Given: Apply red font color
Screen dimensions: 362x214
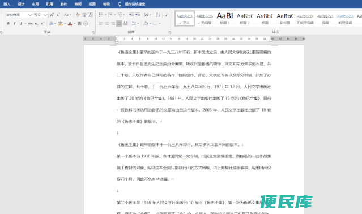Looking at the screenshot, I should [x=70, y=23].
